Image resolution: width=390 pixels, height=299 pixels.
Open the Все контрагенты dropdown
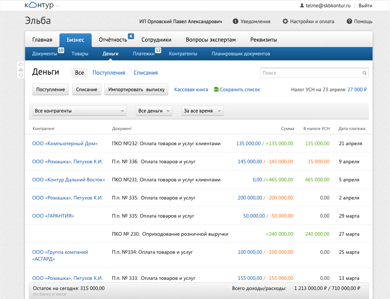79,111
